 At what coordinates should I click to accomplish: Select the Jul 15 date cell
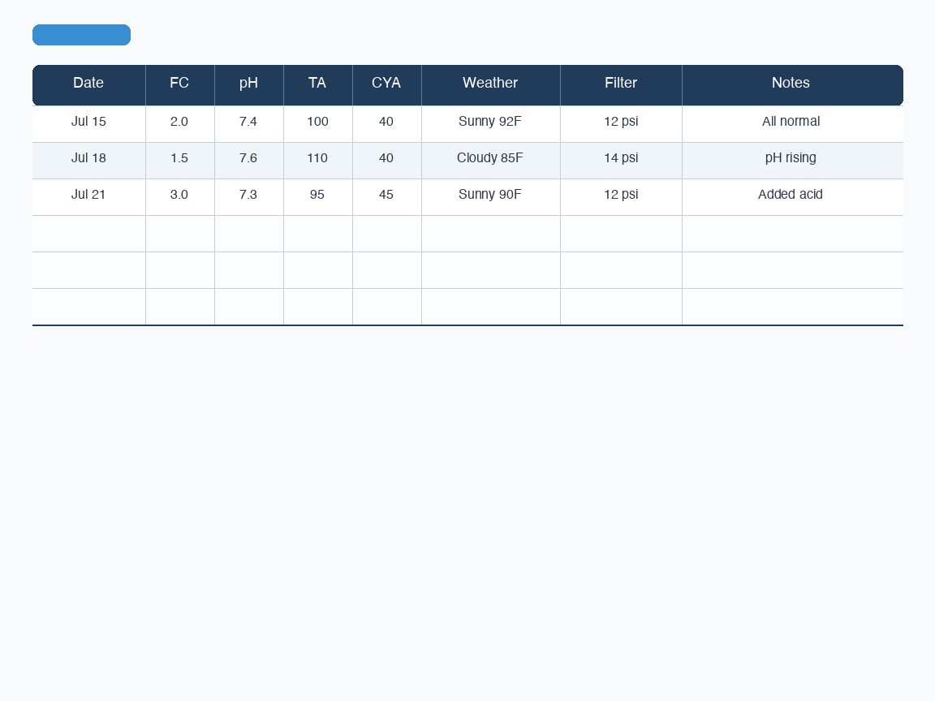88,124
